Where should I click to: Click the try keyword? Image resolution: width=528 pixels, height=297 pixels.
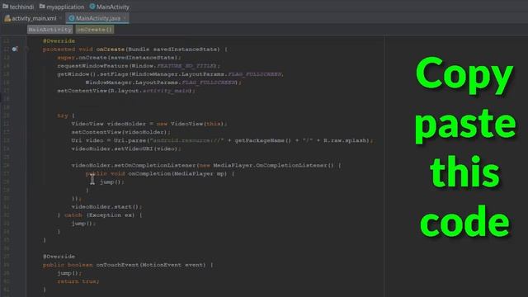click(x=63, y=115)
